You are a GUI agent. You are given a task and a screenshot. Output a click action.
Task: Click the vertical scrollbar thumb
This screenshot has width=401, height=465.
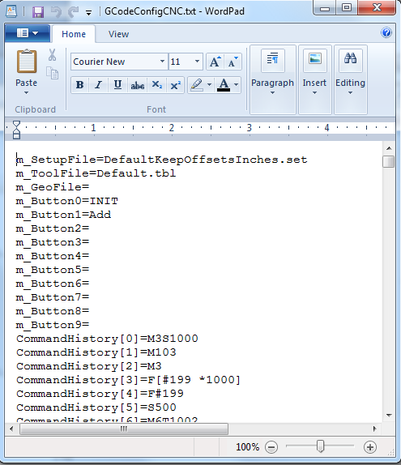[389, 162]
